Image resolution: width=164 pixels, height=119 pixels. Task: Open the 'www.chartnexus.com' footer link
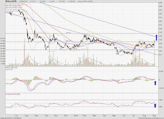pos(156,118)
